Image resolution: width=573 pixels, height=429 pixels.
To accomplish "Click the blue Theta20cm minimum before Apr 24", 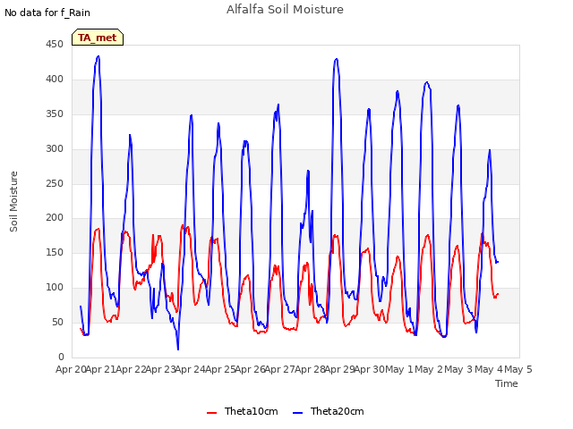I will 178,349.
